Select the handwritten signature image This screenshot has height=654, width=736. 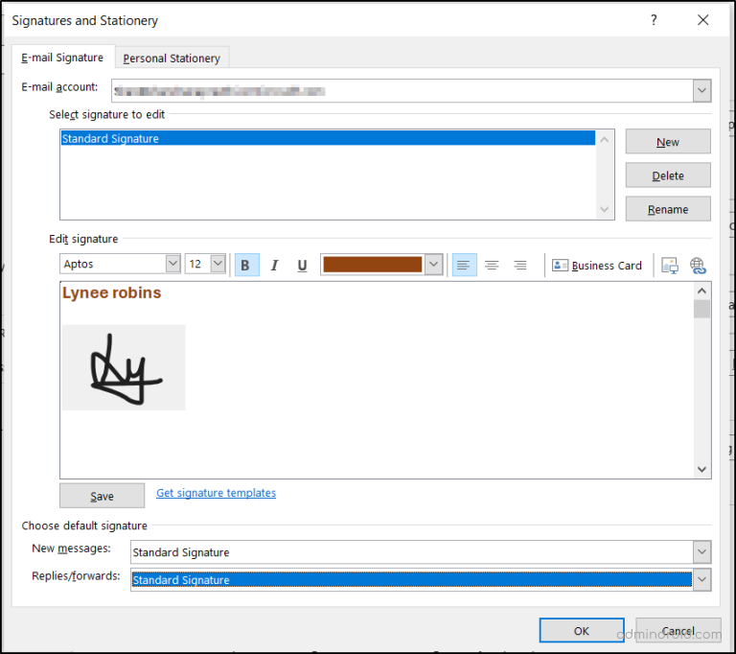click(x=124, y=367)
